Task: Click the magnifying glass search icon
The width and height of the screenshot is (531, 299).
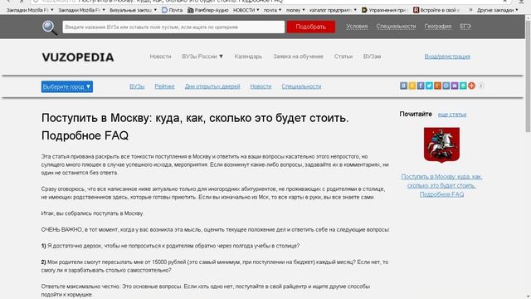Action: [50, 27]
